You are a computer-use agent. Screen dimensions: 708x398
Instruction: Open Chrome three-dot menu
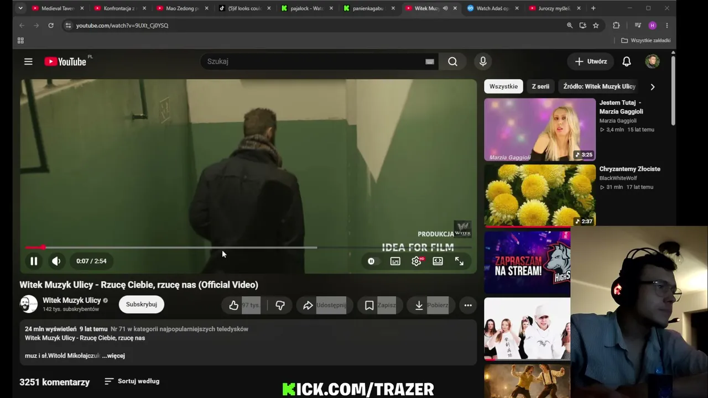pyautogui.click(x=667, y=25)
